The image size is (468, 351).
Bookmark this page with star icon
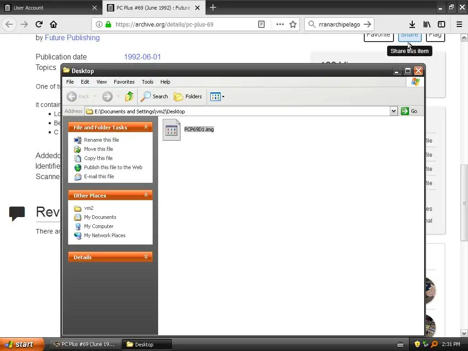pos(293,24)
